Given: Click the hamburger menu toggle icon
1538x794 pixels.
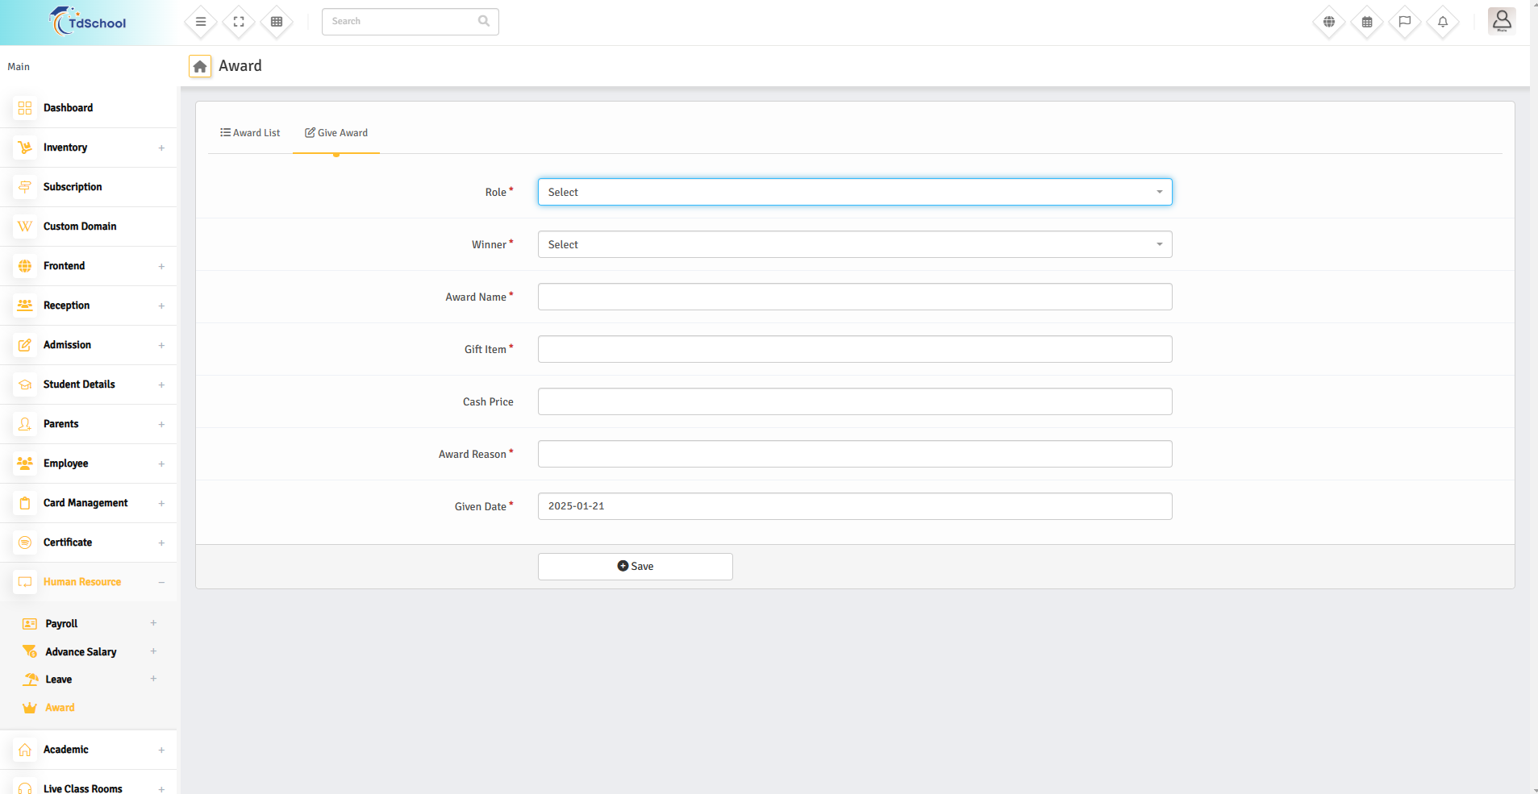Looking at the screenshot, I should coord(201,22).
